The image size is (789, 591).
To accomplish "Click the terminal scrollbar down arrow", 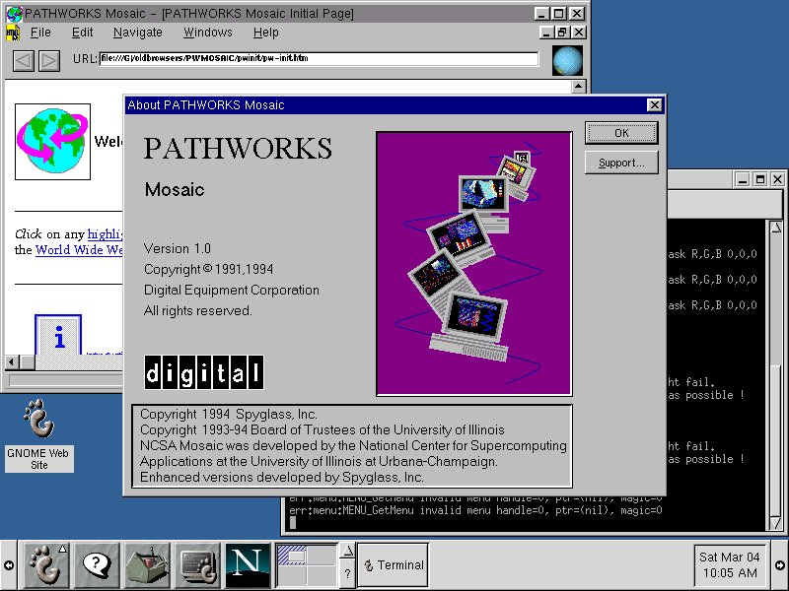I will 776,523.
